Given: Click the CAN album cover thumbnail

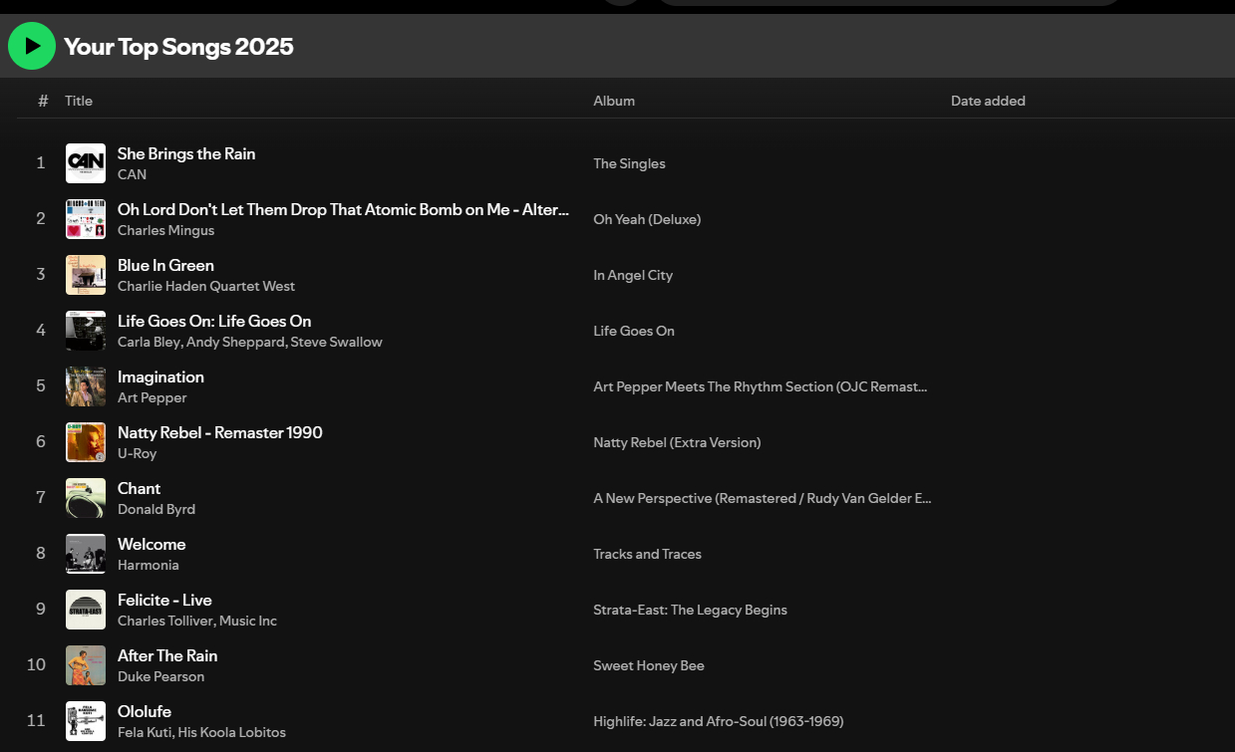Looking at the screenshot, I should (x=86, y=163).
